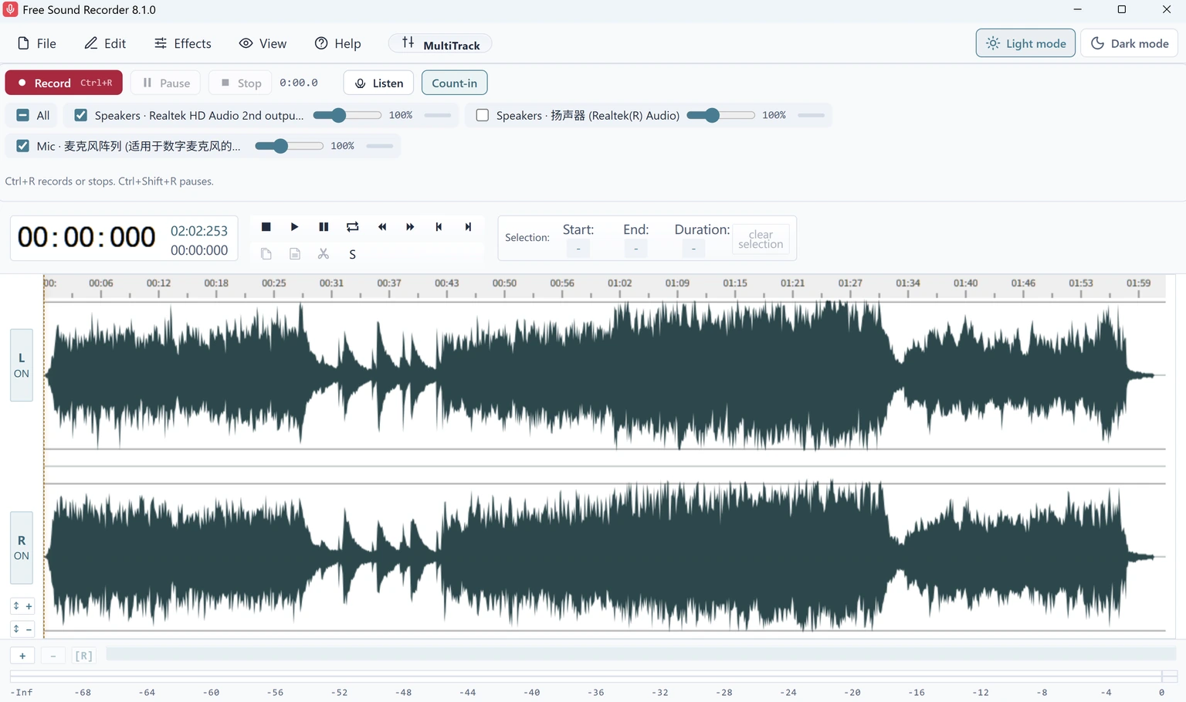Enable Speakers 扬声器 (Realtek(R) Audio) checkbox
1186x702 pixels.
pos(483,115)
